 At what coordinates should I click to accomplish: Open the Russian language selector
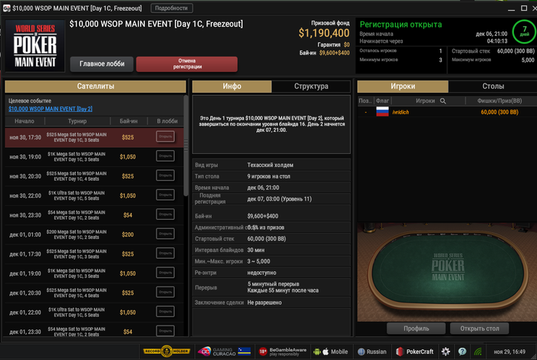[372, 352]
